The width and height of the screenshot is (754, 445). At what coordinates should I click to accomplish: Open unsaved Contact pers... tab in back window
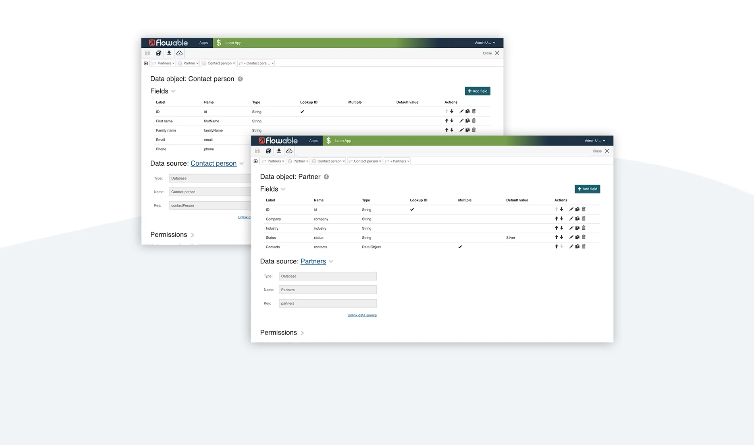256,63
